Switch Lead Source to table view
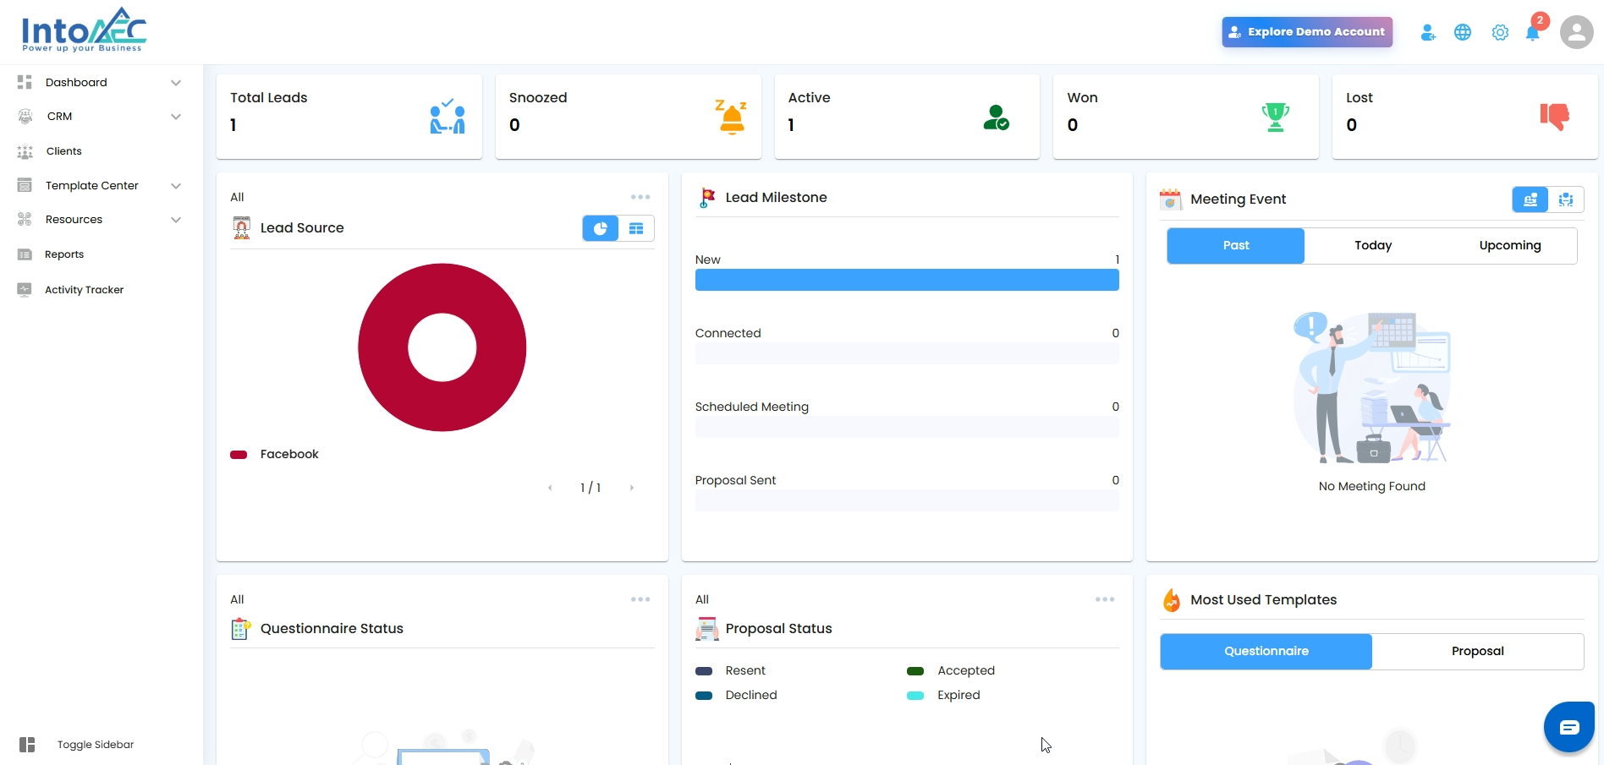This screenshot has width=1604, height=765. tap(636, 228)
